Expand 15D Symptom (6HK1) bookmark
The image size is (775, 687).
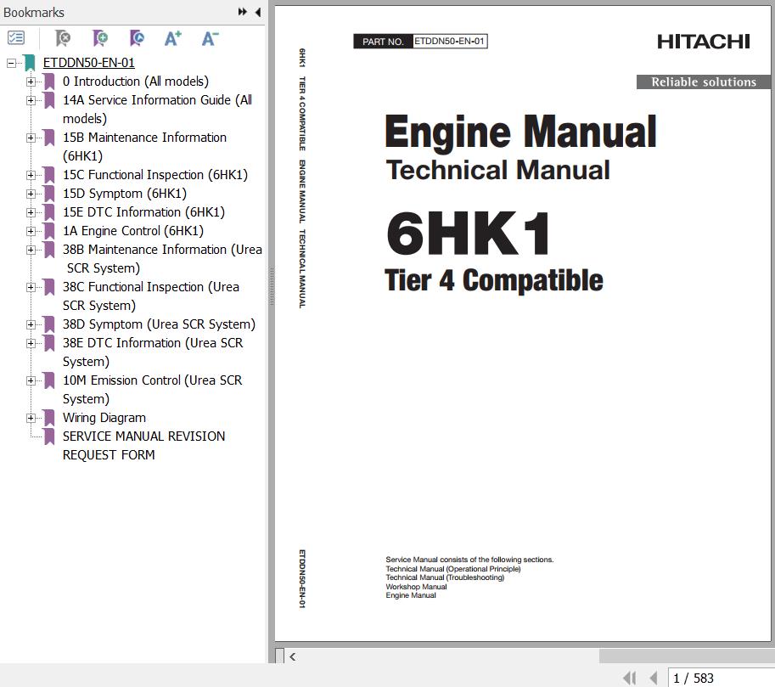click(x=31, y=194)
